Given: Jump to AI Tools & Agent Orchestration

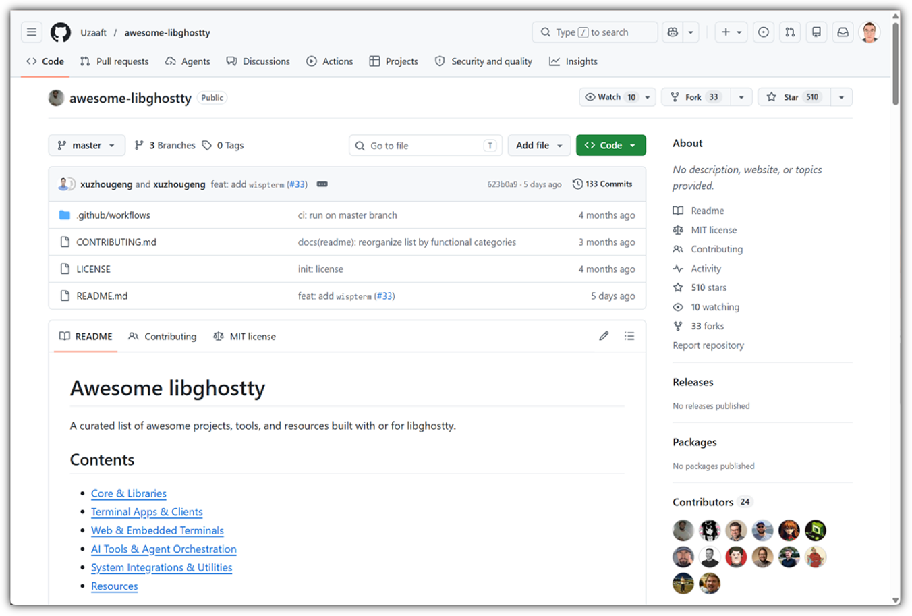Looking at the screenshot, I should coord(164,549).
